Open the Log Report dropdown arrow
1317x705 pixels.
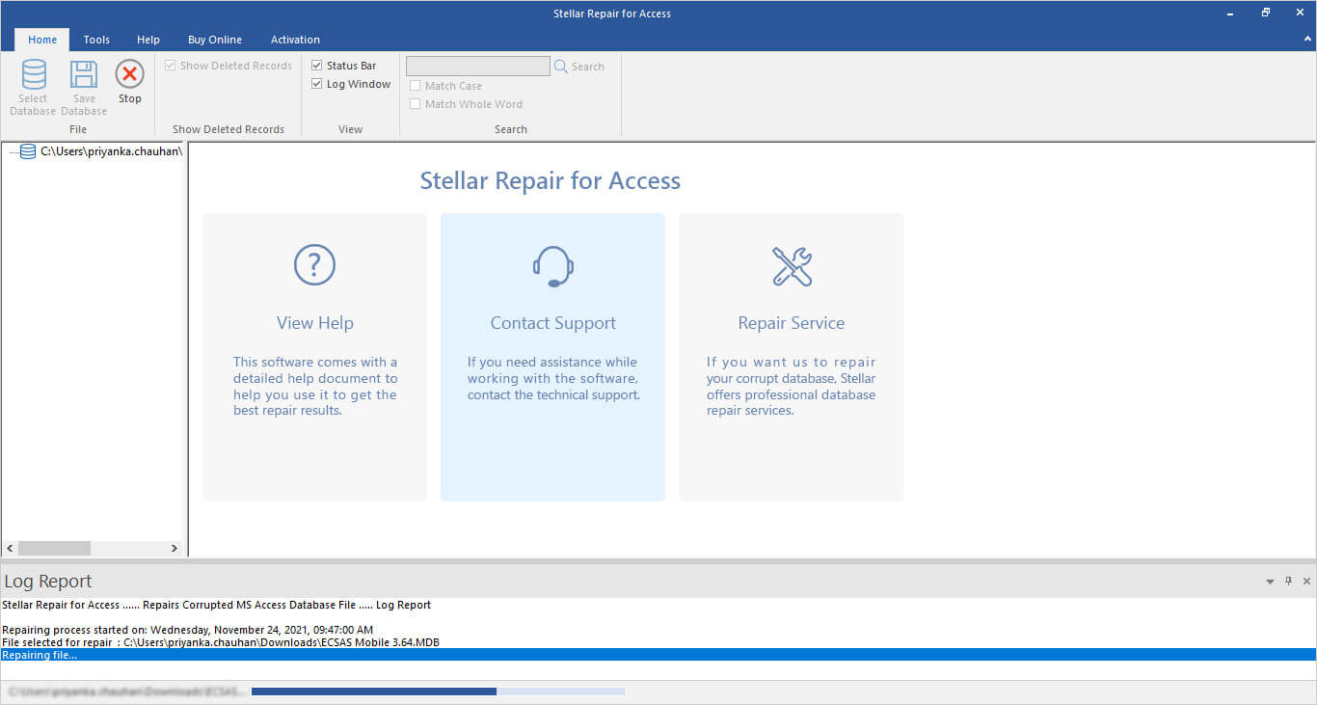(1270, 581)
